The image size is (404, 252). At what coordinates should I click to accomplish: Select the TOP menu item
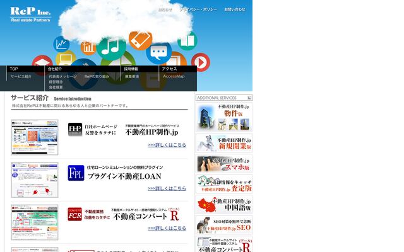point(14,69)
